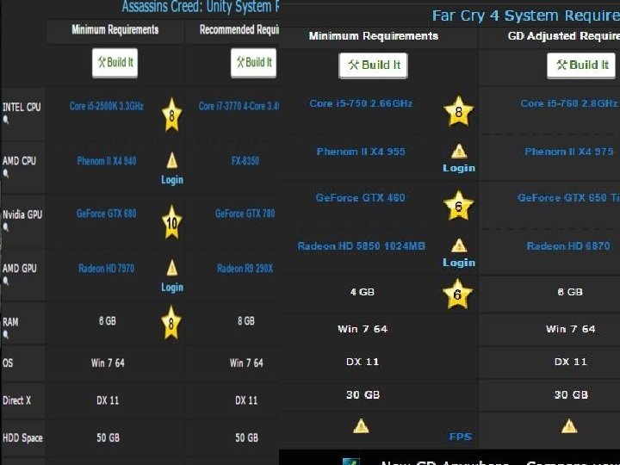Click the Direct X row label

click(x=16, y=400)
